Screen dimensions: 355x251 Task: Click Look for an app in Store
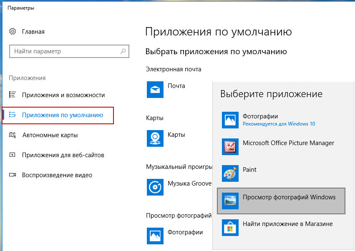point(287,224)
